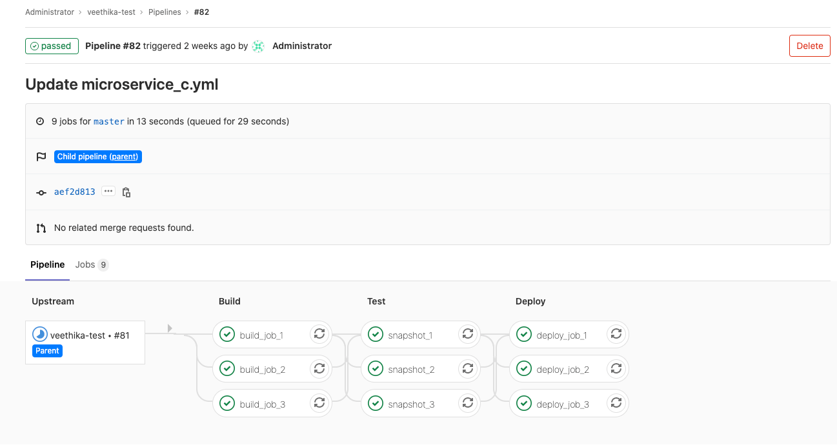Image resolution: width=837 pixels, height=447 pixels.
Task: Click the upstream pipeline status circle
Action: [x=39, y=333]
